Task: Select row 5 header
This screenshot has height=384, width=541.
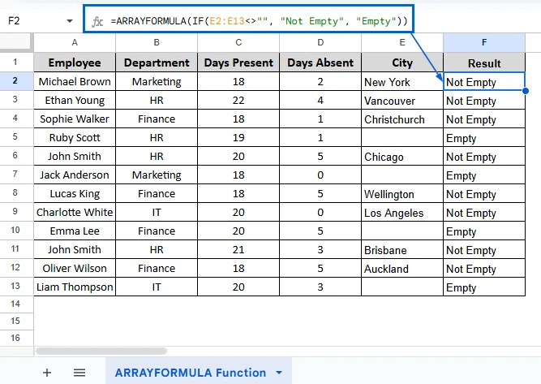Action: pyautogui.click(x=16, y=136)
